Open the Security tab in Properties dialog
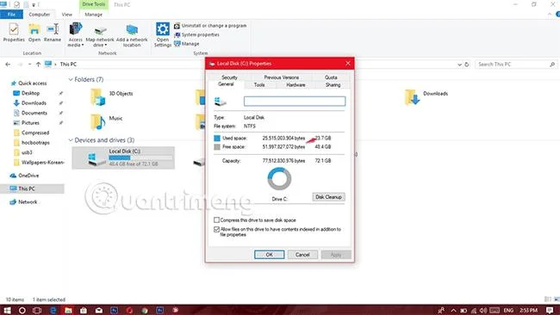560x315 pixels. coord(229,77)
